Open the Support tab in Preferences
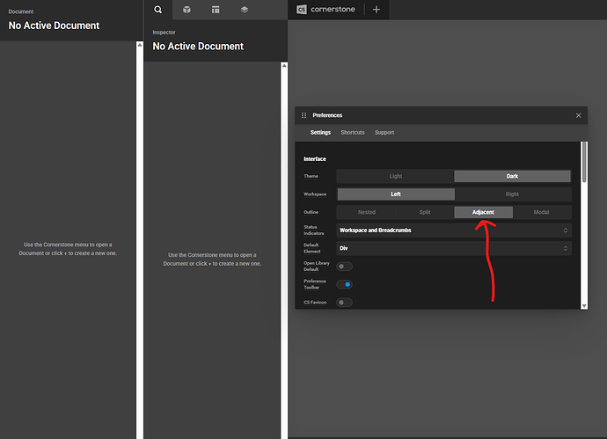607x439 pixels. click(384, 133)
